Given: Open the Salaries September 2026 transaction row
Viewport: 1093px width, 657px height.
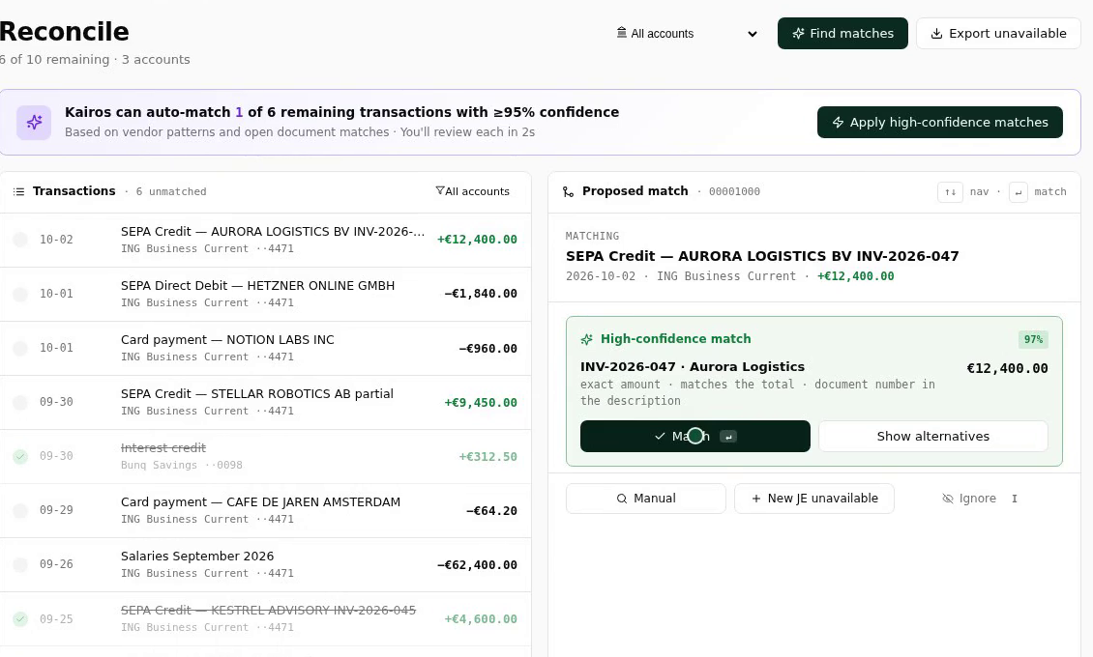Looking at the screenshot, I should click(265, 564).
